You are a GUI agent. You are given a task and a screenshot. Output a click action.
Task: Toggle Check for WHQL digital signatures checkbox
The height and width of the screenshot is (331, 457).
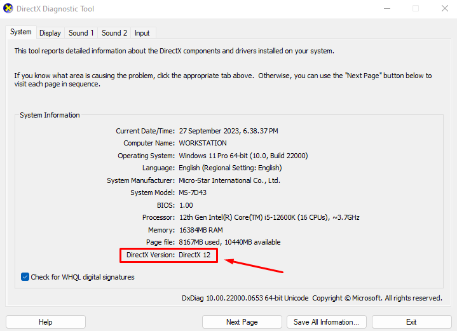tap(25, 277)
